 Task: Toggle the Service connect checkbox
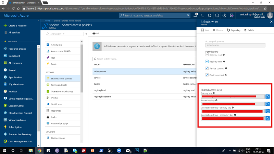pos(207,68)
